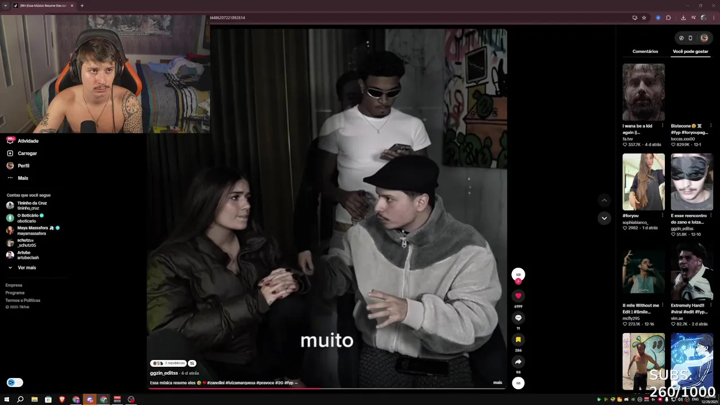Seek using the video progress bar
Image resolution: width=720 pixels, height=405 pixels.
click(x=327, y=388)
